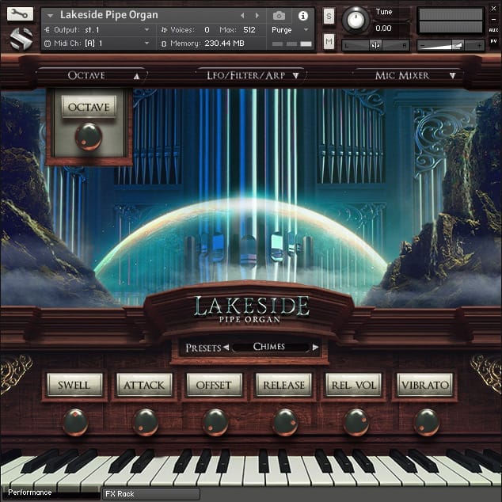Click the Release knob
The width and height of the screenshot is (502, 502).
click(285, 423)
